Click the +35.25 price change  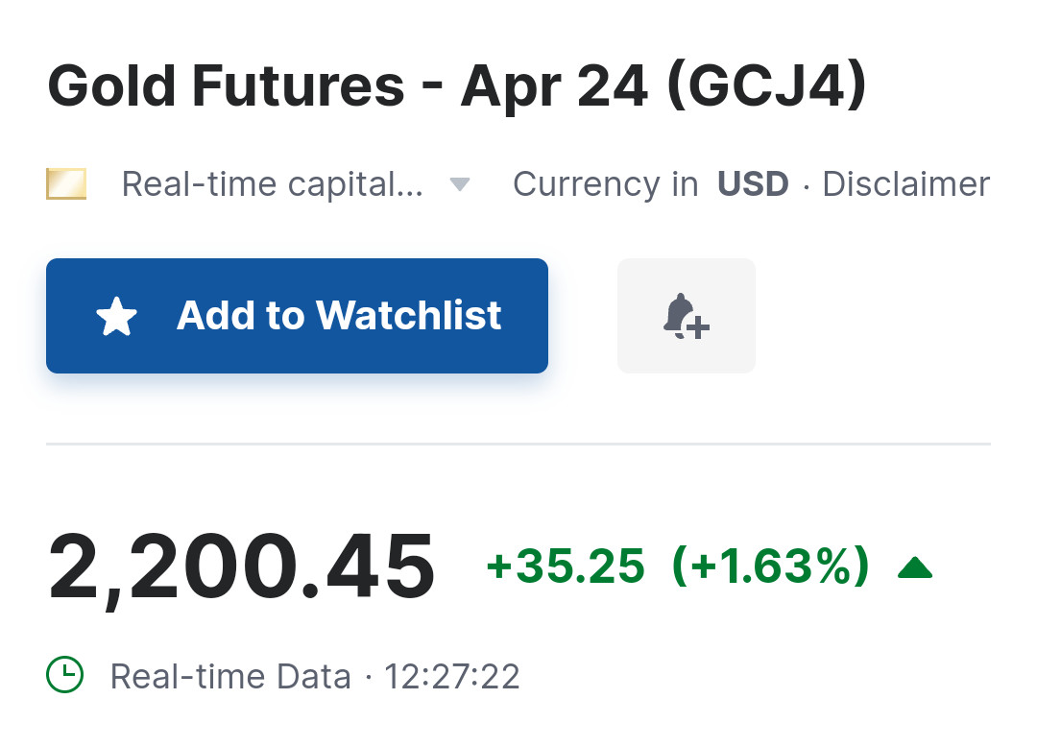click(x=566, y=566)
